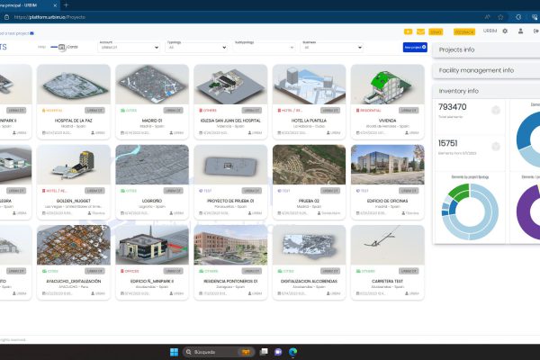The image size is (540, 360).
Task: Open the yellow FEEDBACK button
Action: [x=464, y=32]
